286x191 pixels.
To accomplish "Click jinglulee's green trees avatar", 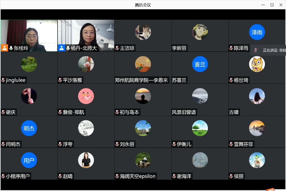I will (x=29, y=64).
